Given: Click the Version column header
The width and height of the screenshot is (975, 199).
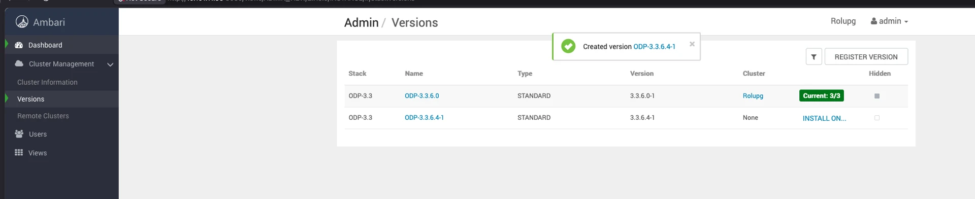Looking at the screenshot, I should [641, 74].
